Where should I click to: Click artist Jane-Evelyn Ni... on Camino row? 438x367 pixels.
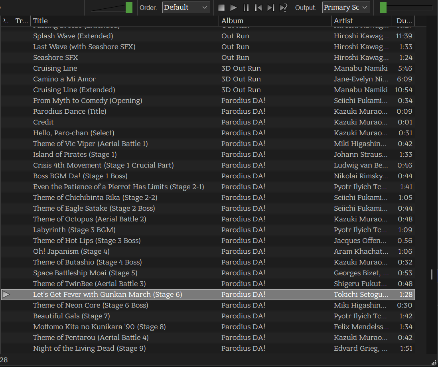361,79
